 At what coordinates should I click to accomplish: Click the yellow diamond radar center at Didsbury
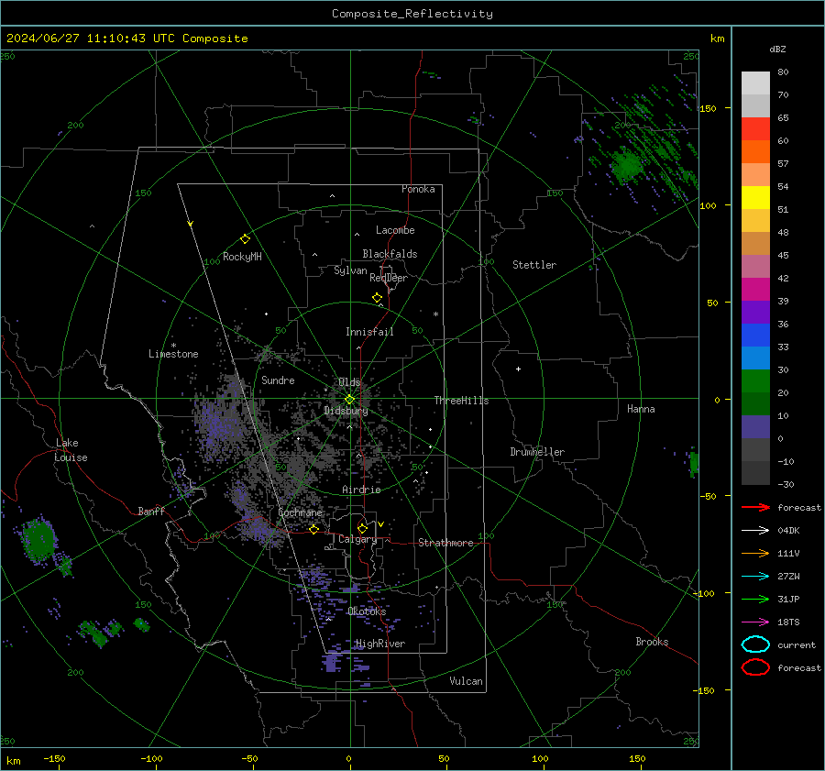click(x=349, y=400)
